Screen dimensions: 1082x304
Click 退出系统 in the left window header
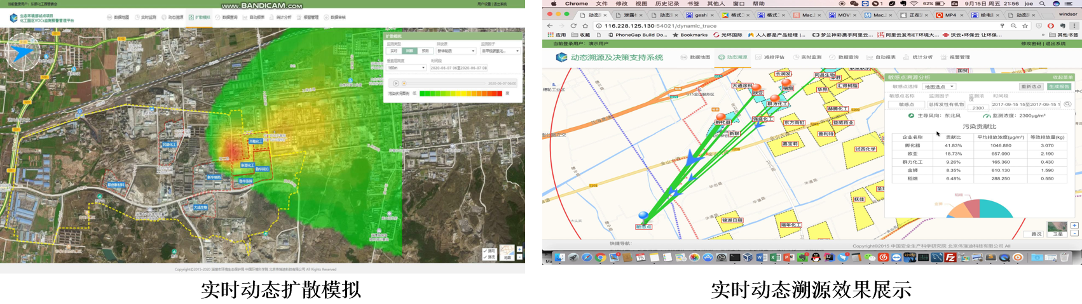coord(500,4)
